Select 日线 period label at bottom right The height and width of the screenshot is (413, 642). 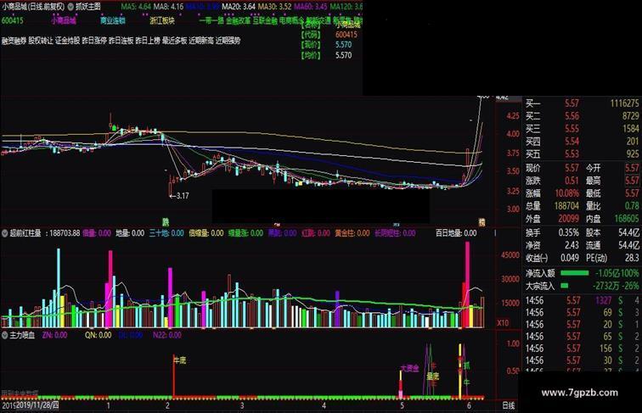(508, 405)
